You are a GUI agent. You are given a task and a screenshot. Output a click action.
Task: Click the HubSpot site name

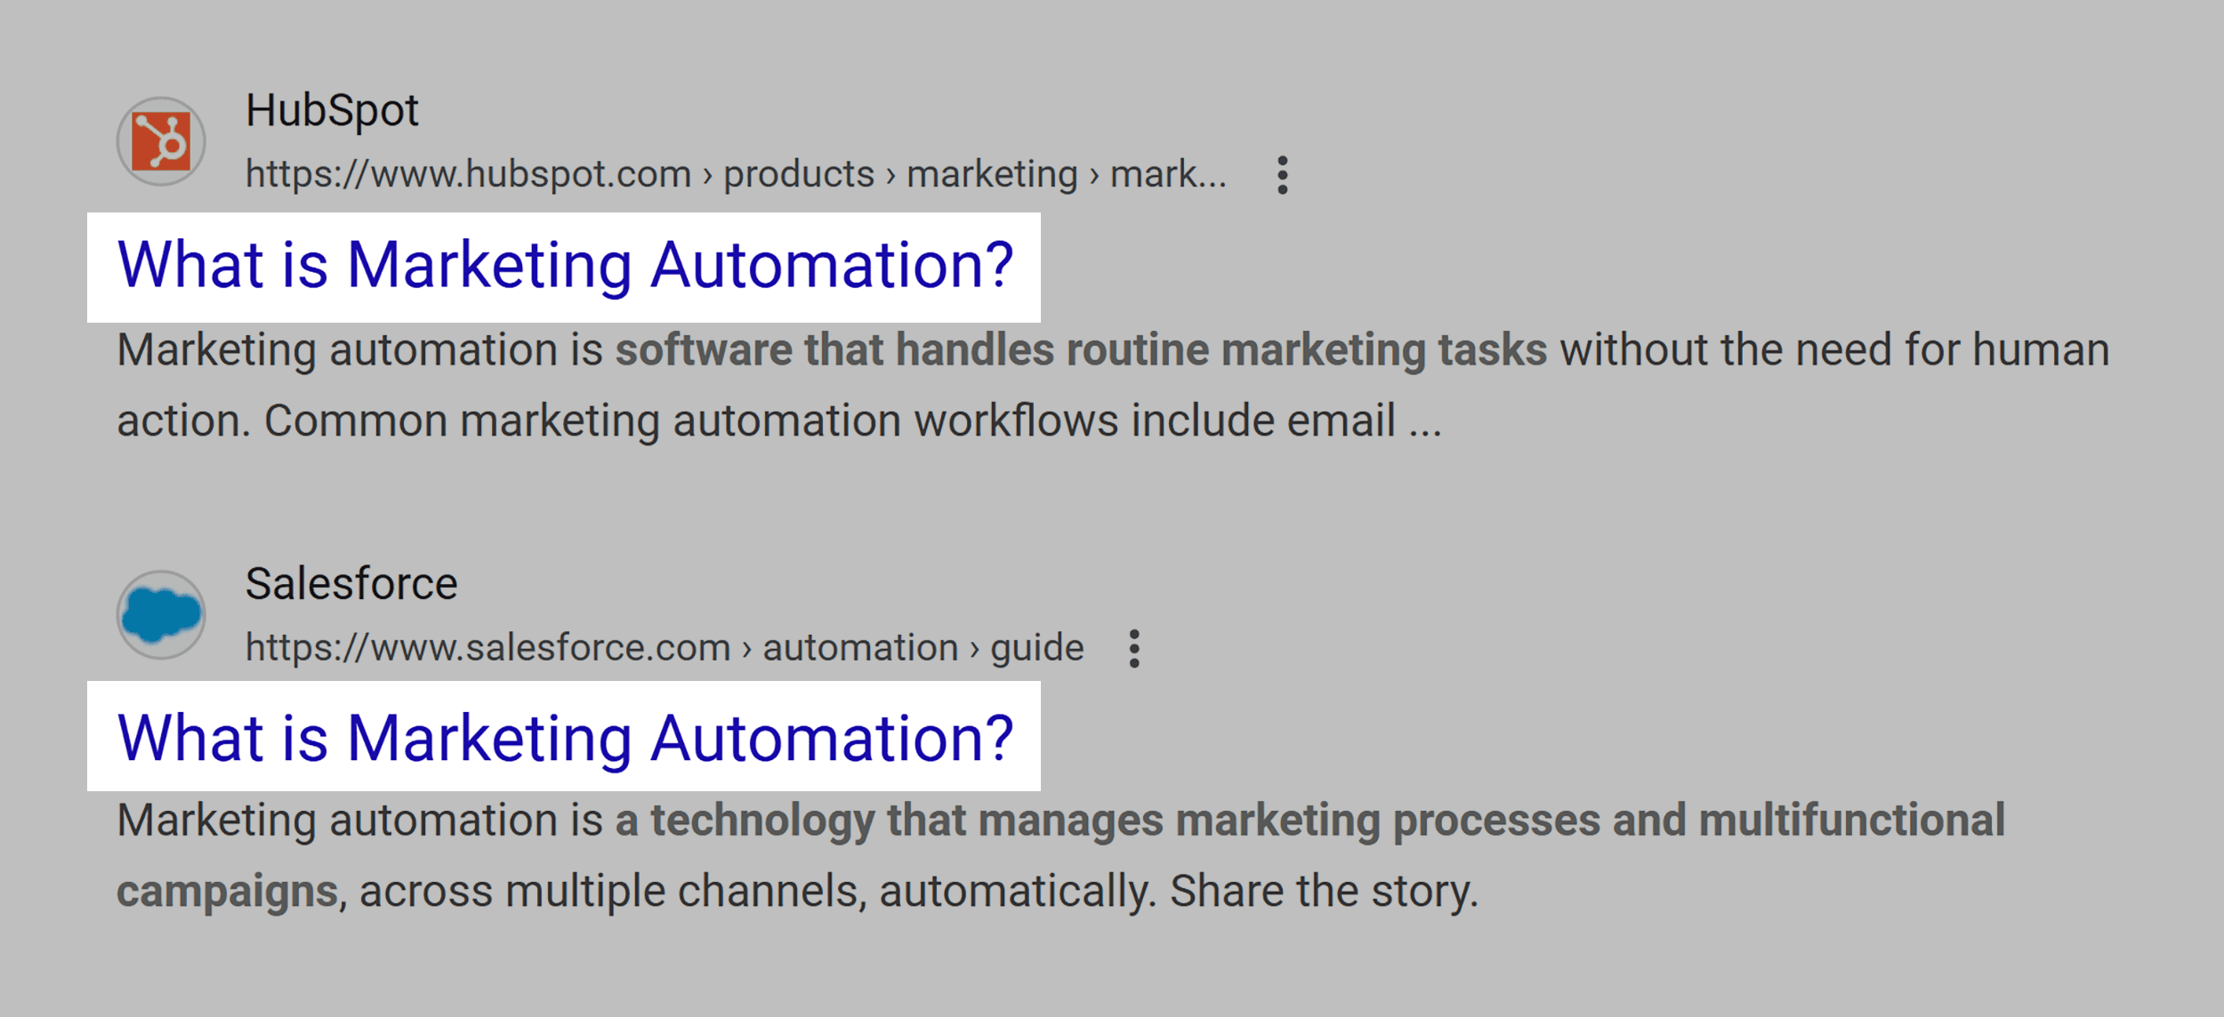point(332,111)
